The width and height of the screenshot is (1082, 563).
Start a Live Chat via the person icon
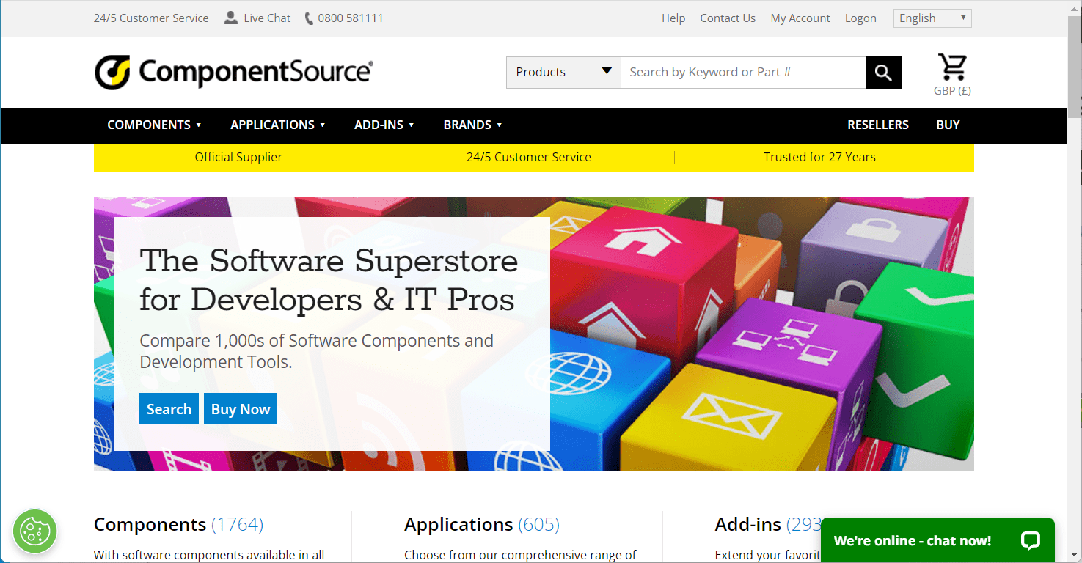point(231,17)
